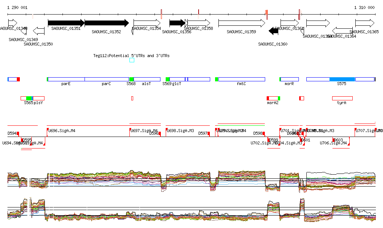
Task: Select the fmtC blue segment box
Action: point(242,79)
